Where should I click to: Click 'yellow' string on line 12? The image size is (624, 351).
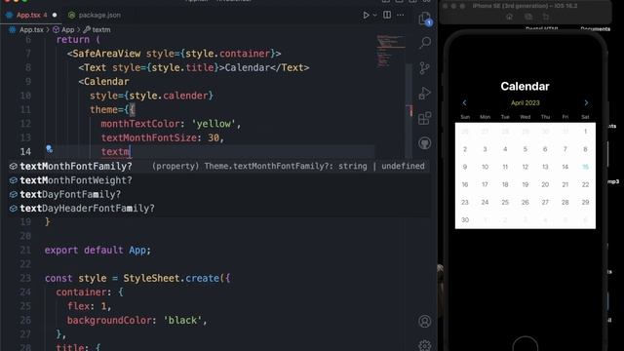214,124
